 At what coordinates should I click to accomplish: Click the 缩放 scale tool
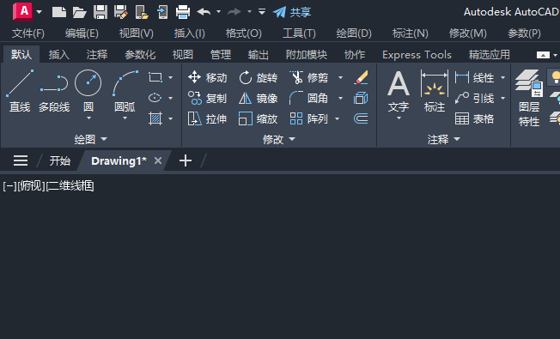coord(259,118)
